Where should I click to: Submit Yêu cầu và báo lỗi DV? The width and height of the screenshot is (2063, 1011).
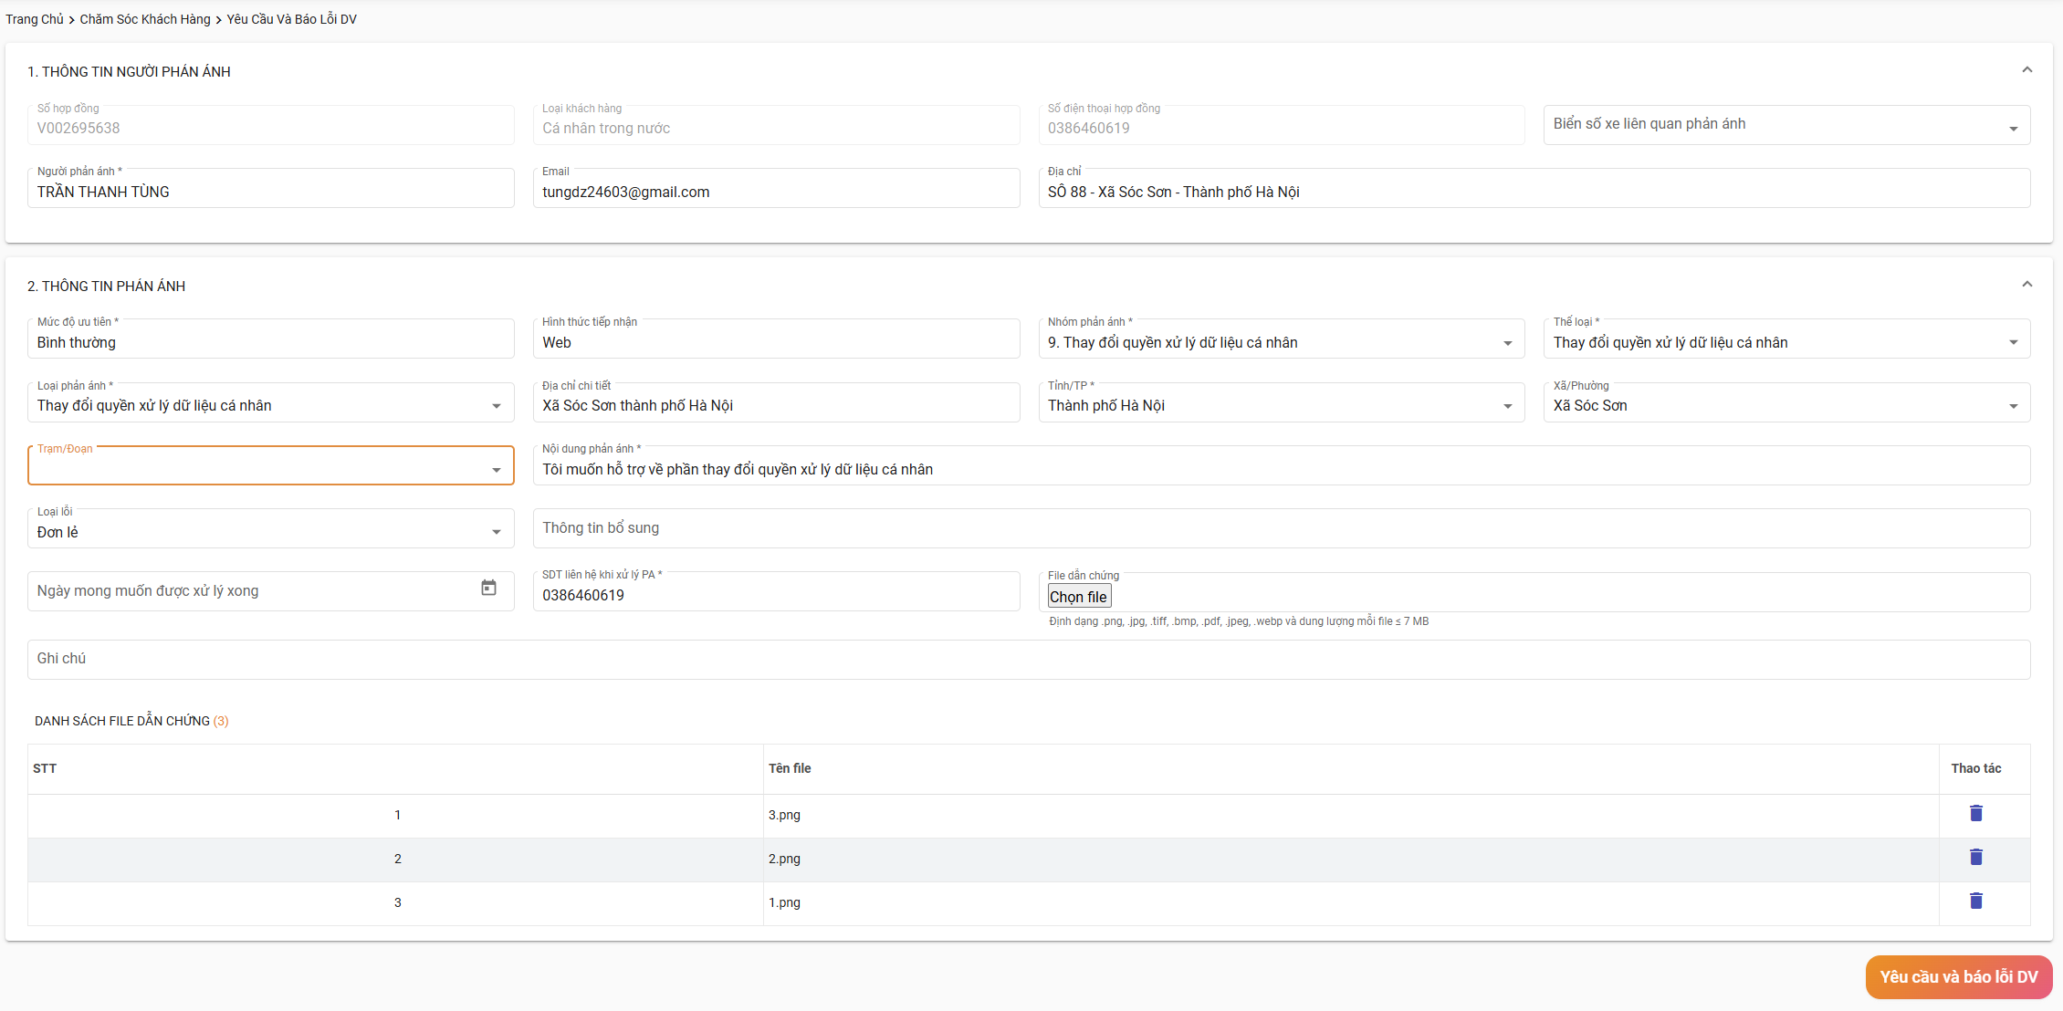[1958, 976]
